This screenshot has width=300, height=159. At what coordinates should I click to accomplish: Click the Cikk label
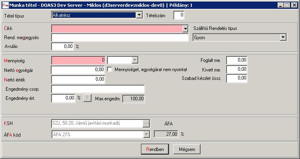8,28
